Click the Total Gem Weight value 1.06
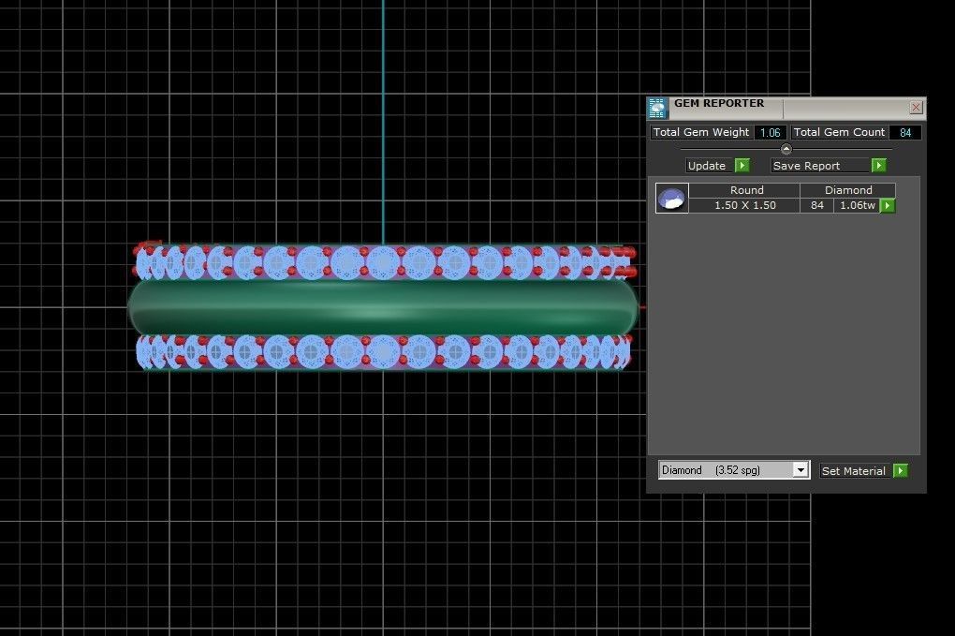 (770, 132)
